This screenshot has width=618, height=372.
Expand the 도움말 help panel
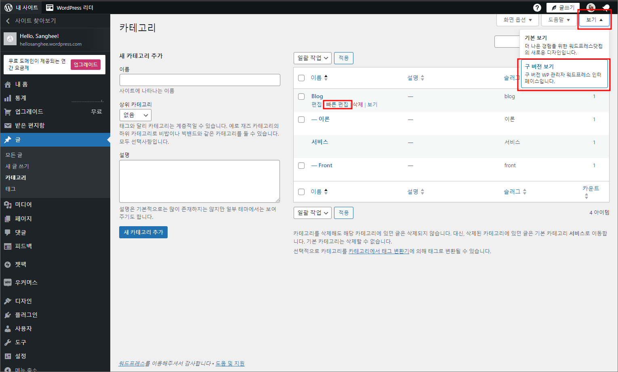point(559,20)
